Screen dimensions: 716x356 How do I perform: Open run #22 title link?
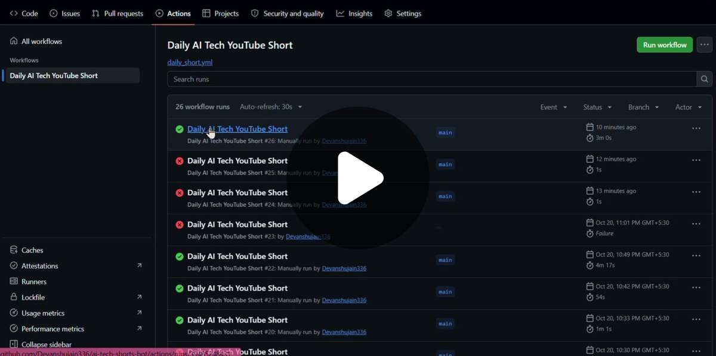(x=237, y=257)
